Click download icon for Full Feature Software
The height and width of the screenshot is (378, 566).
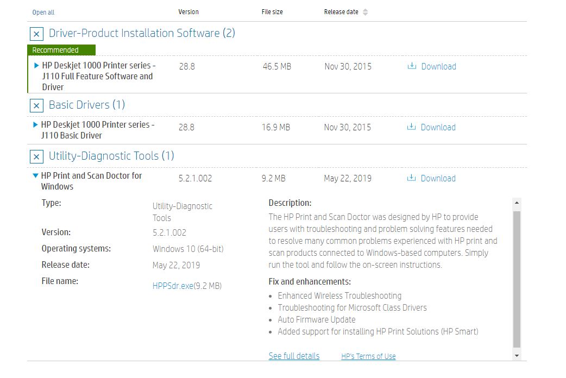click(x=412, y=66)
